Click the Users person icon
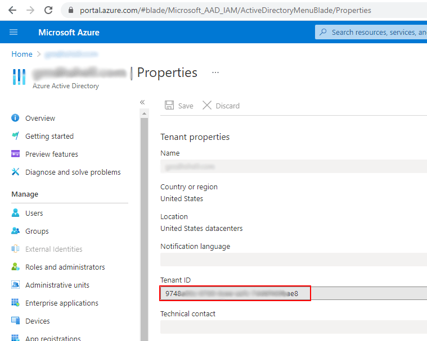Viewport: 427px width, 341px height. tap(15, 213)
